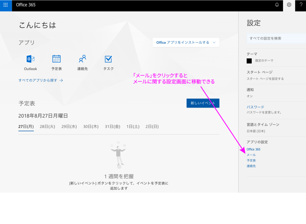
Task: Click the settings gear icon
Action: [x=289, y=5]
